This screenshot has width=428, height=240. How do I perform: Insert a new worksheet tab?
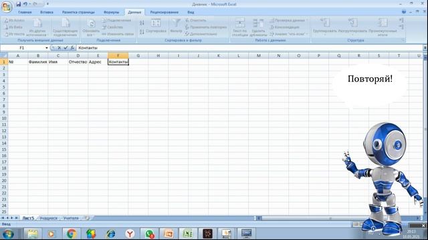point(86,218)
